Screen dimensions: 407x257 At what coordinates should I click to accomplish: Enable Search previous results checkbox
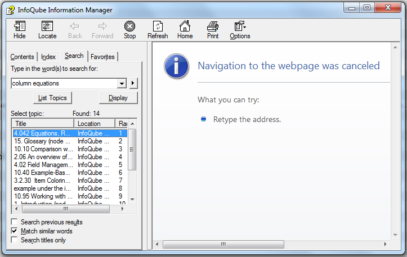point(14,222)
